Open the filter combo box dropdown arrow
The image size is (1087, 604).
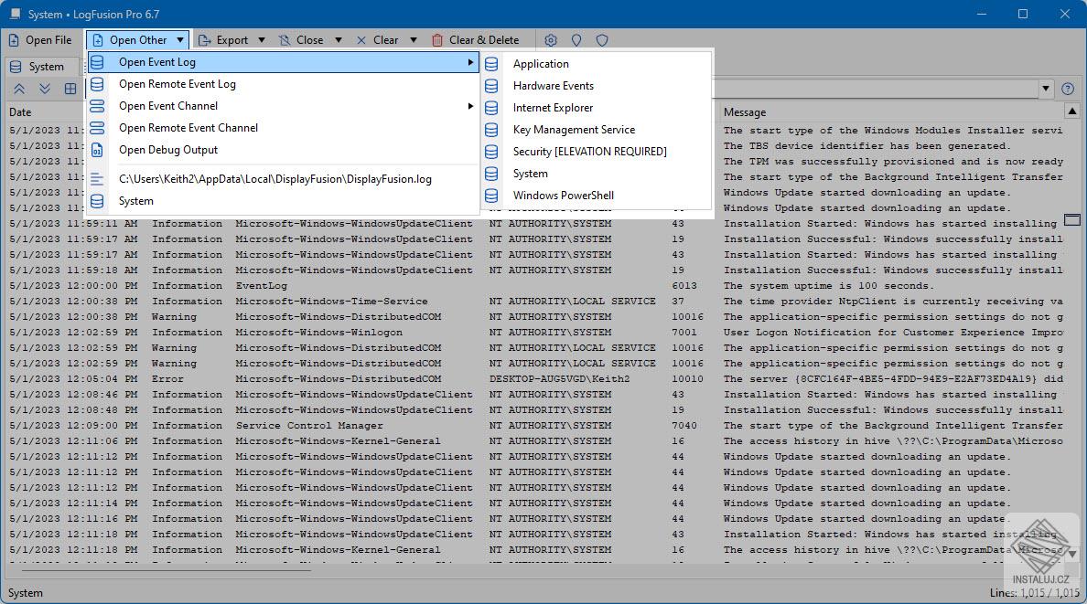coord(1046,89)
